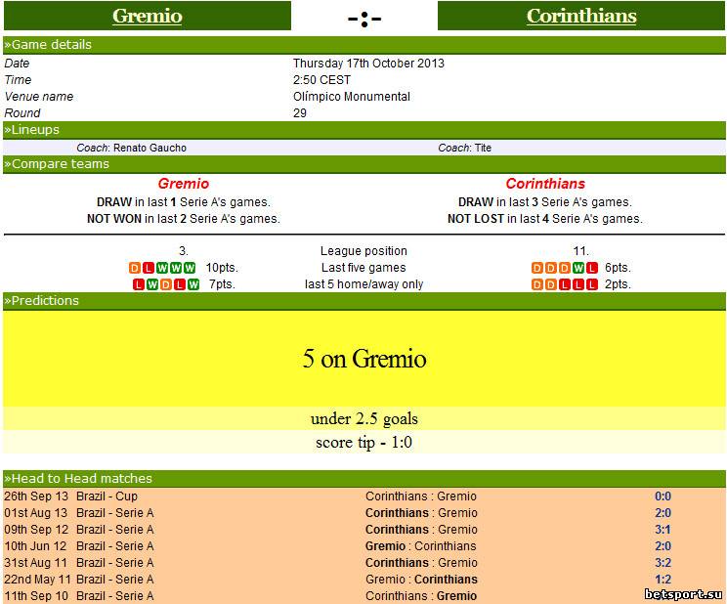Open the Corinthians team link in header
This screenshot has height=604, width=727.
pyautogui.click(x=581, y=17)
